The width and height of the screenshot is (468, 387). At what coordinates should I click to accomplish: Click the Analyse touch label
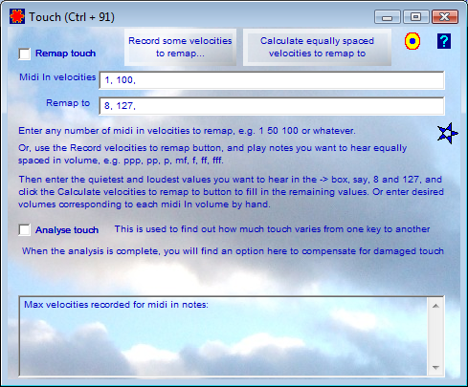click(x=67, y=230)
